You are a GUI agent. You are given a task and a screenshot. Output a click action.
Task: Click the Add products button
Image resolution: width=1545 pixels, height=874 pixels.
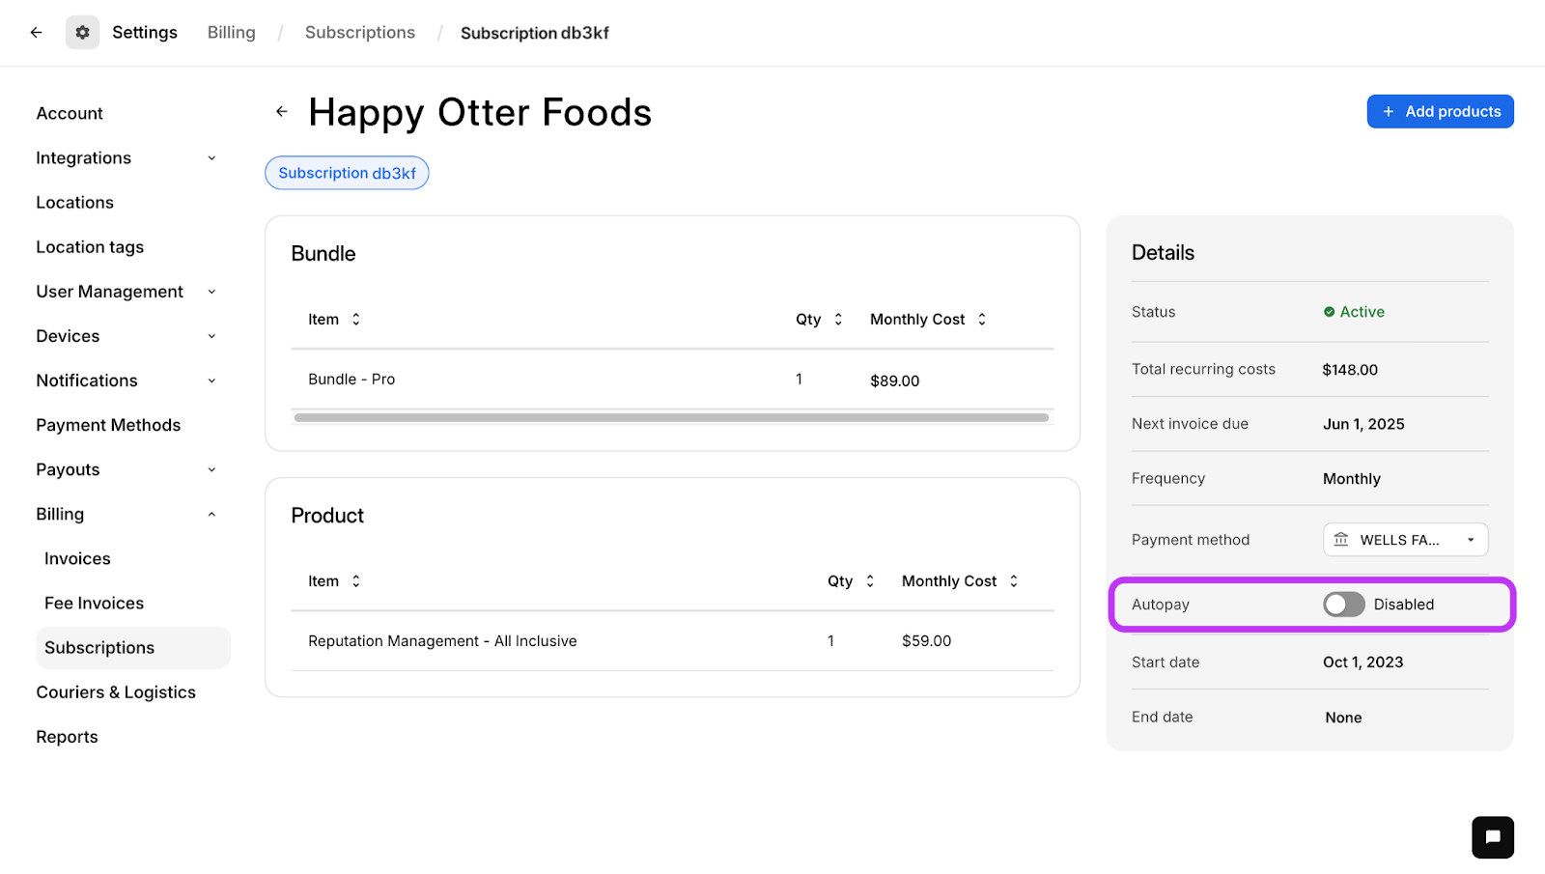click(1440, 111)
